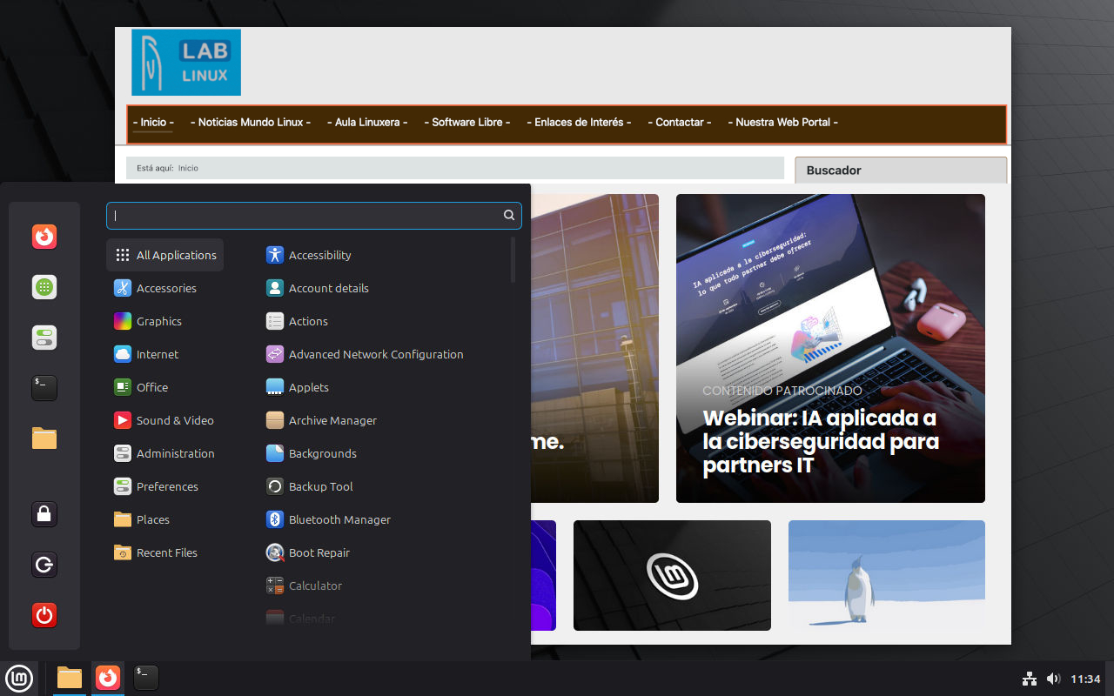Open the Terminal favorite in menu sidebar

click(44, 388)
